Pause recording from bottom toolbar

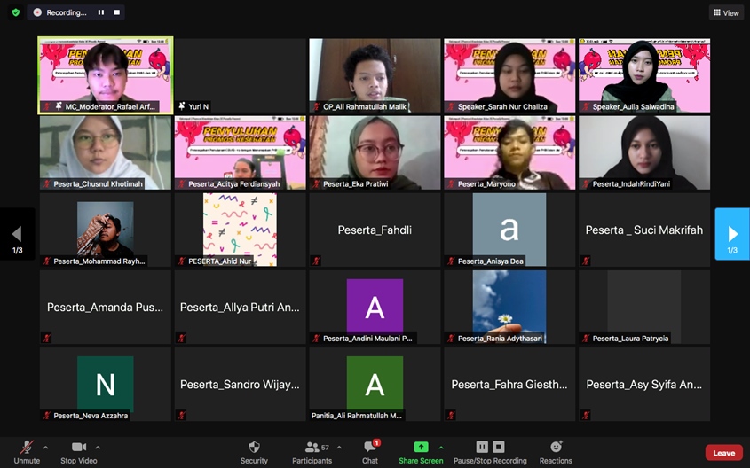click(x=482, y=447)
